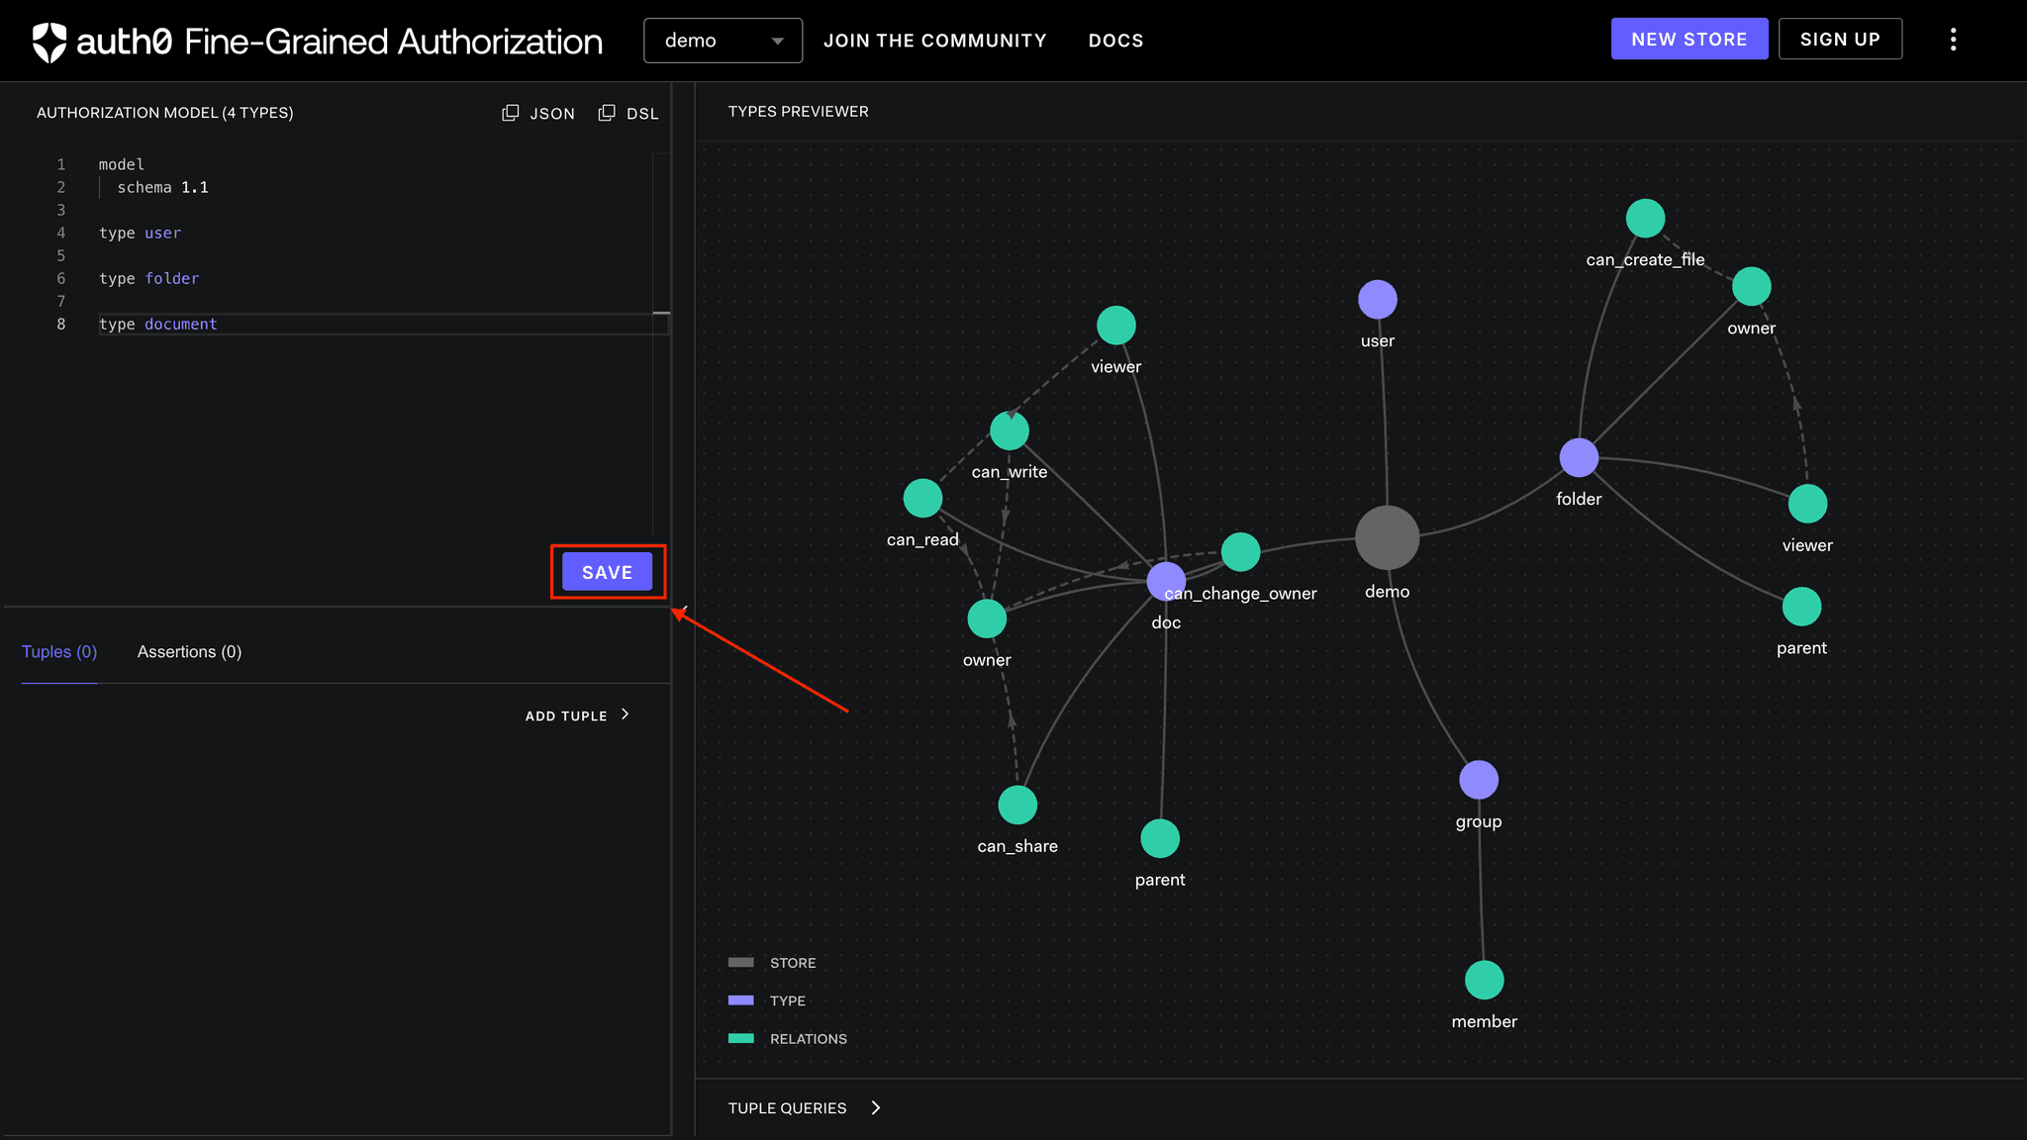Click the user type node

point(1377,299)
